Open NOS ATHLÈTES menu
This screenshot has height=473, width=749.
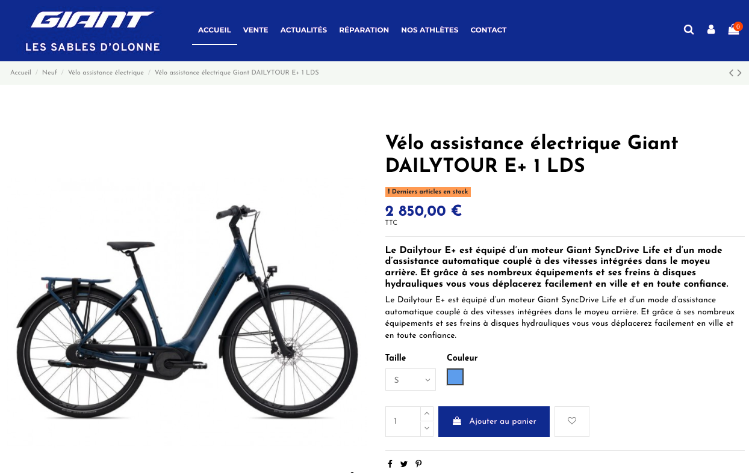(429, 30)
